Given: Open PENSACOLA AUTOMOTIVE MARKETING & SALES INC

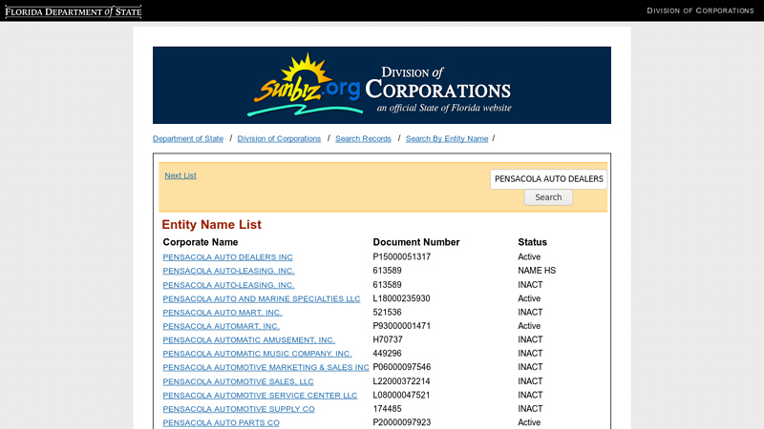Looking at the screenshot, I should pos(266,367).
